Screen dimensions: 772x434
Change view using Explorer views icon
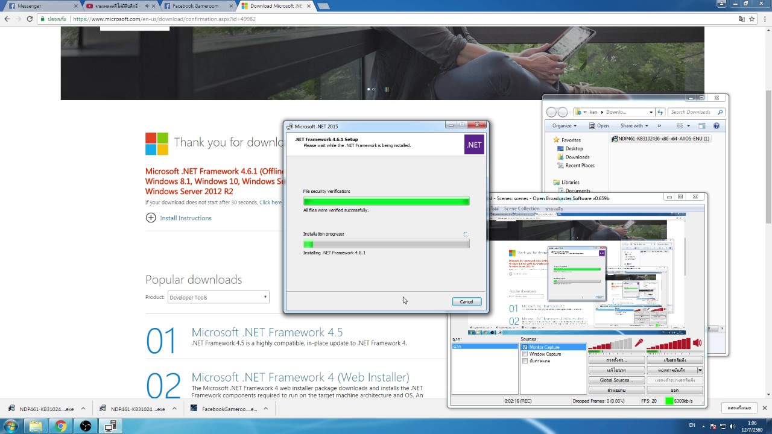pos(680,126)
